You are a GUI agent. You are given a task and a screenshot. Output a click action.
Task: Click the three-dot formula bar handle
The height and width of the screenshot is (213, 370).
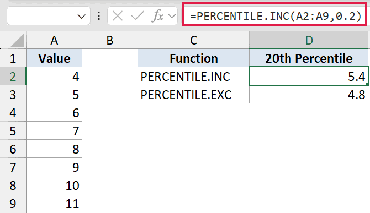point(99,16)
